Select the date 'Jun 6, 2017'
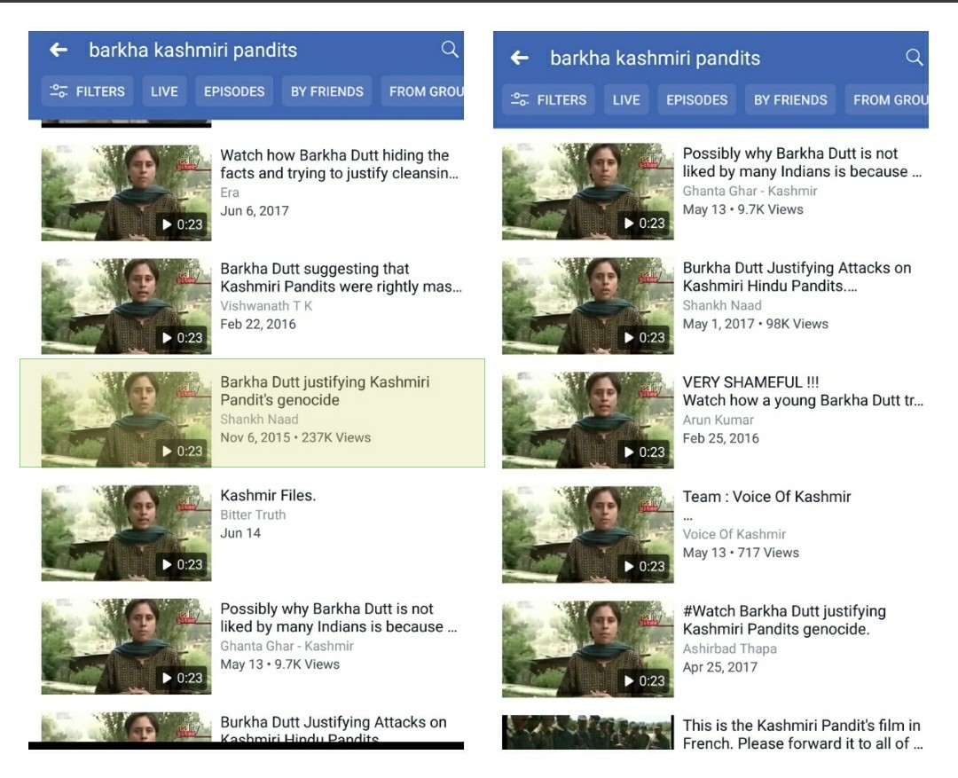 pos(255,211)
